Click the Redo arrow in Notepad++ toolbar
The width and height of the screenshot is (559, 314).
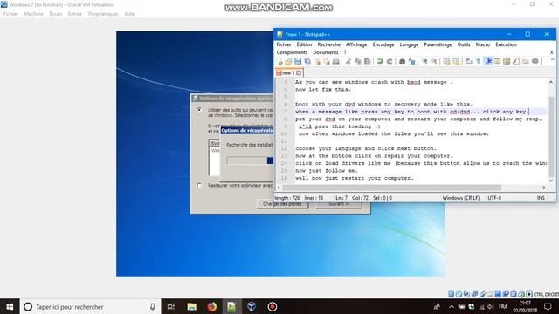click(x=390, y=62)
